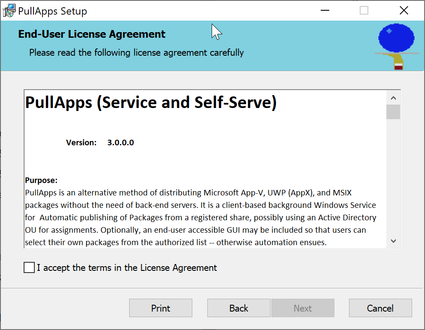This screenshot has width=425, height=330.
Task: Click the 'End-User License Agreement' header text
Action: (91, 34)
